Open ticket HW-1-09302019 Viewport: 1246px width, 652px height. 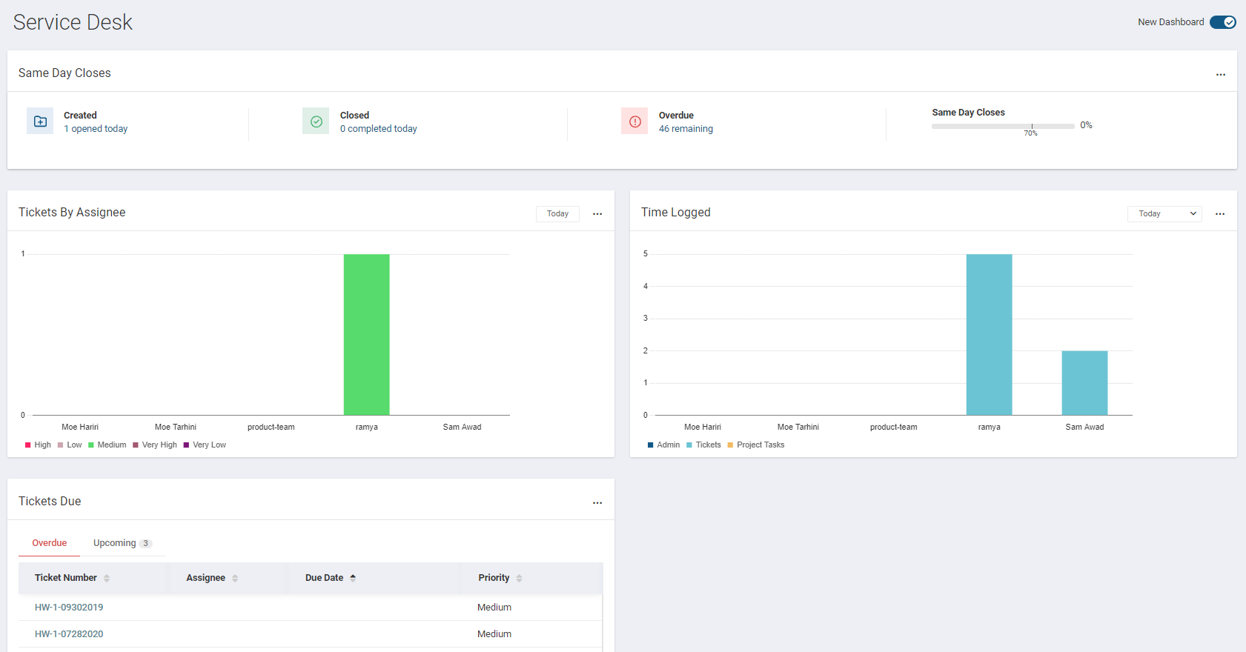tap(69, 608)
